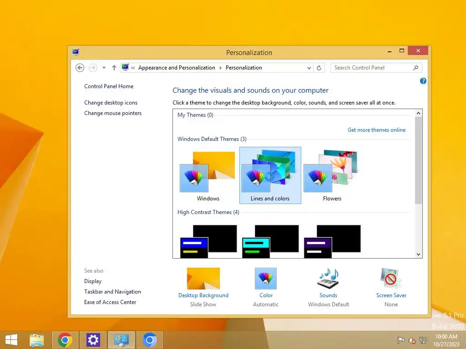
Task: Open Action Center flag in the tray
Action: pyautogui.click(x=401, y=340)
